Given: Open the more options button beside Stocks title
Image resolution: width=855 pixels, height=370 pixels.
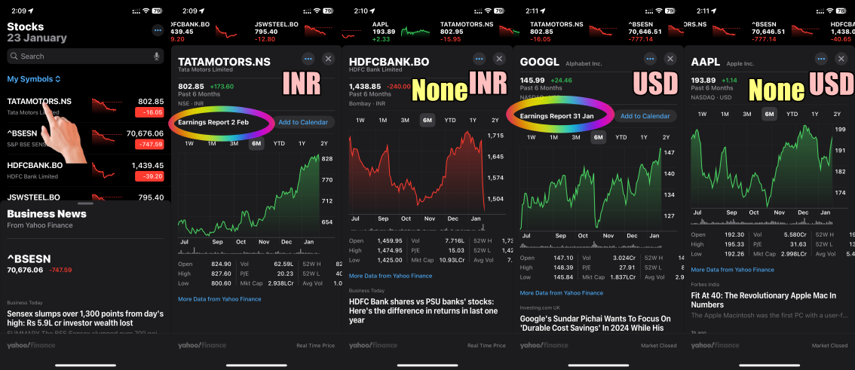Looking at the screenshot, I should click(158, 30).
